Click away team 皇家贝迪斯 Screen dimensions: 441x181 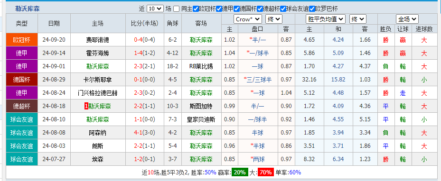pyautogui.click(x=201, y=119)
